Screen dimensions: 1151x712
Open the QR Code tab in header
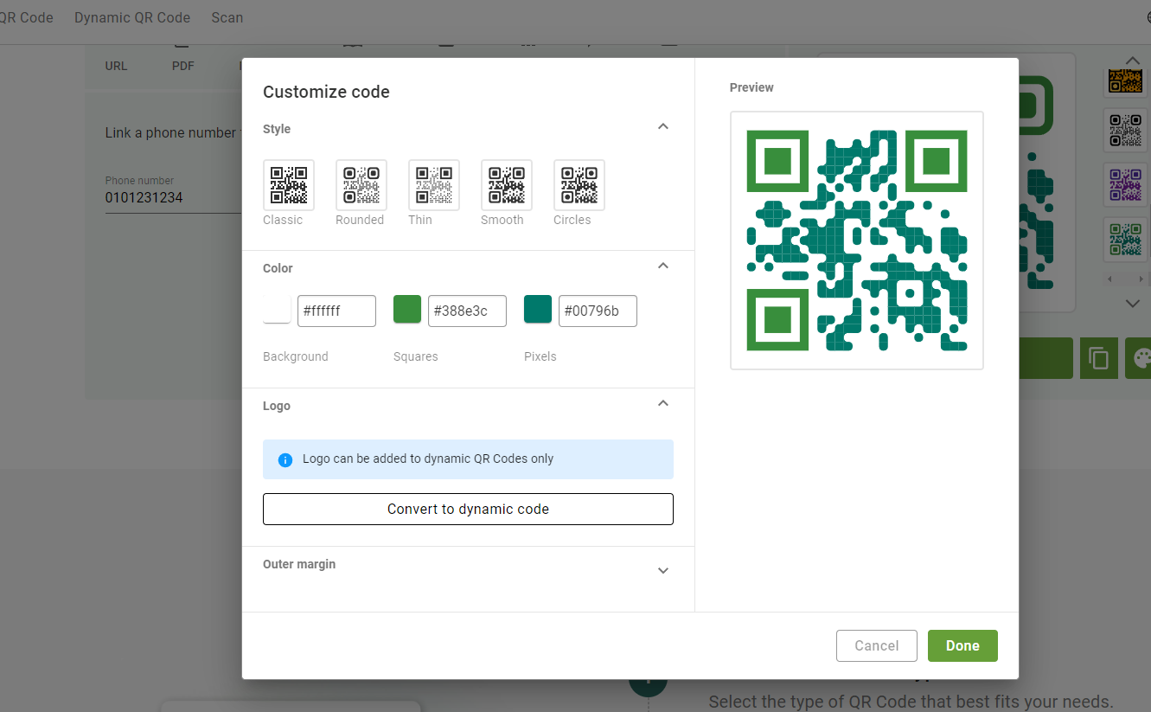coord(26,17)
